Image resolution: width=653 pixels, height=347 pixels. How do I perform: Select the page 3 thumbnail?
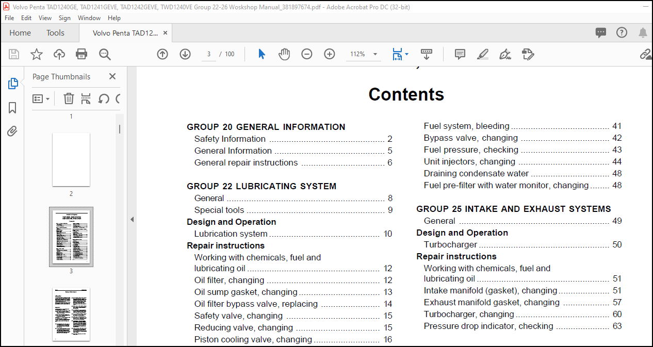[71, 237]
